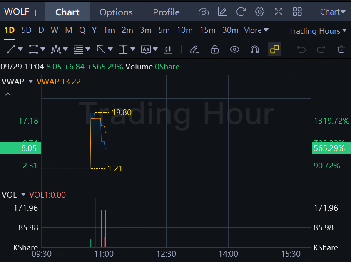Expand the text tool dropdown arrow
Screen dimensions: 351x262
155,49
